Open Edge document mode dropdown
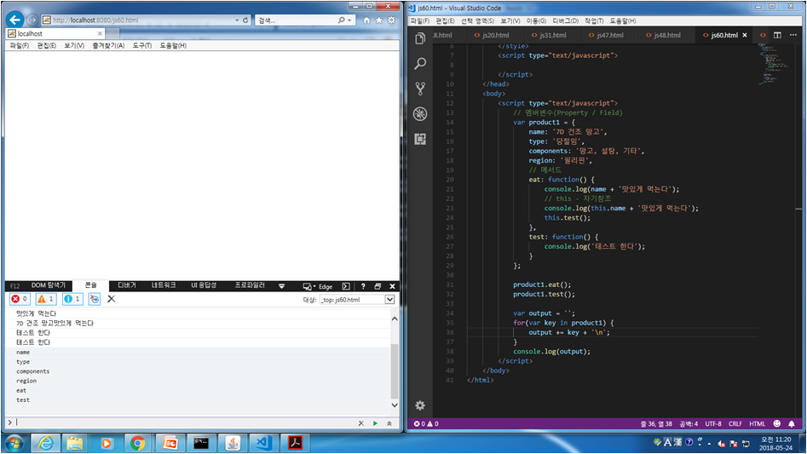The height and width of the screenshot is (454, 807). (318, 286)
